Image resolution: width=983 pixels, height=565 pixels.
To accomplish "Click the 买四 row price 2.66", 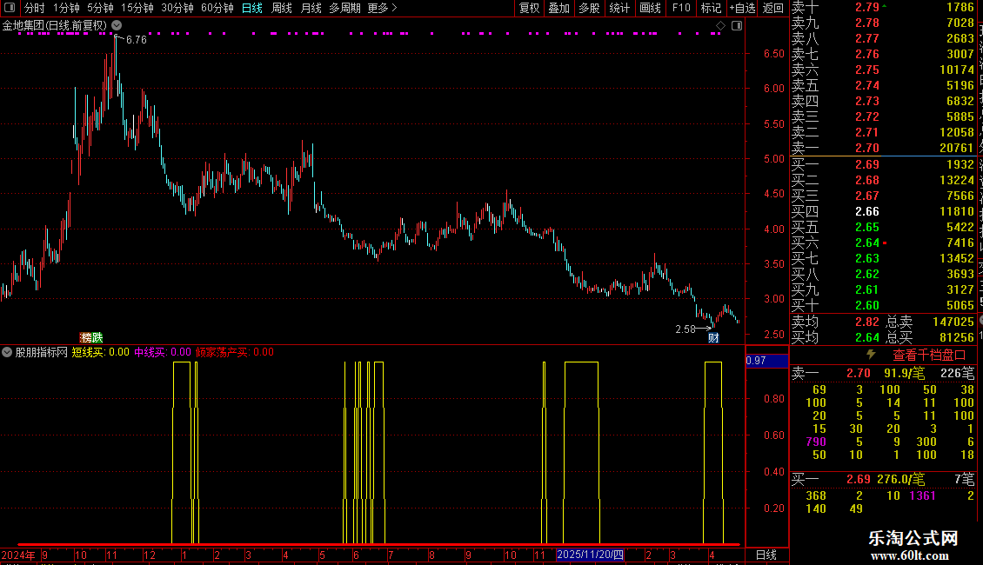I will [867, 211].
